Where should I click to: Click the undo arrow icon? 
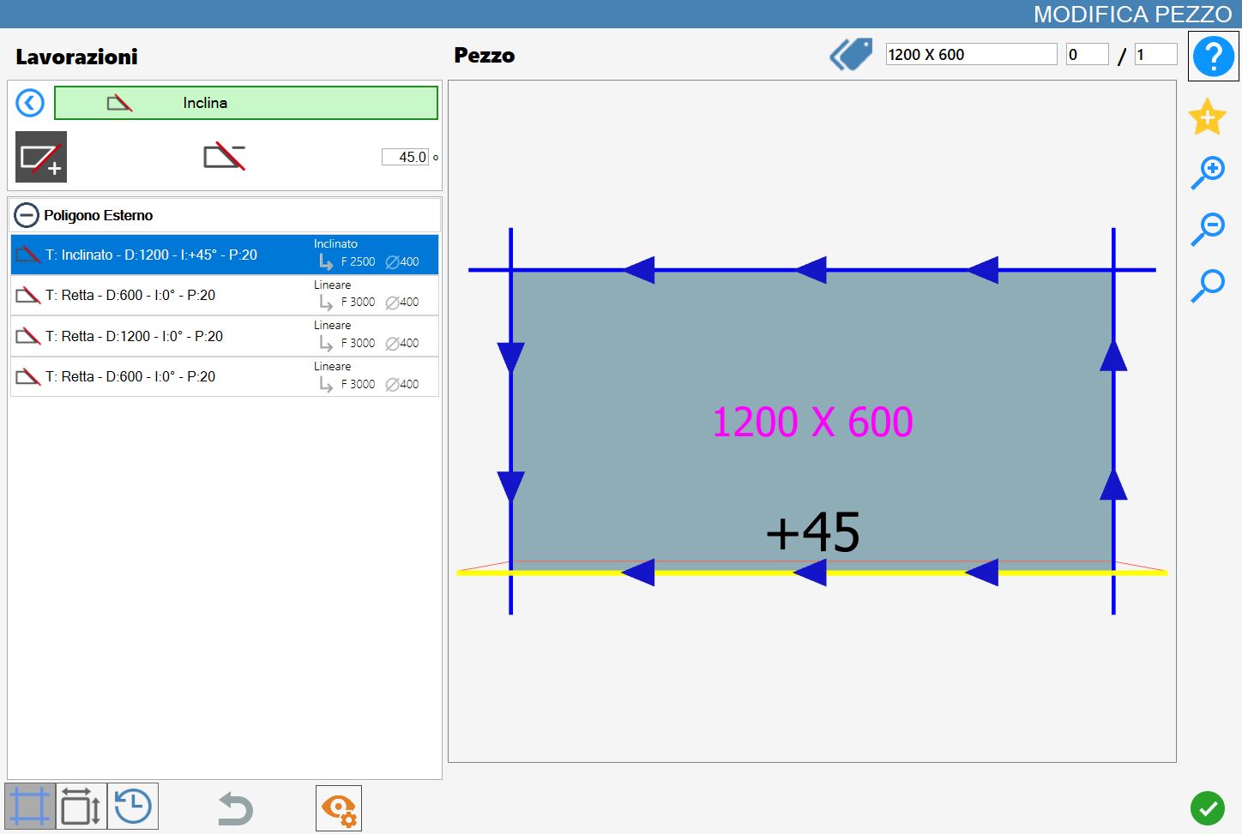tap(235, 808)
